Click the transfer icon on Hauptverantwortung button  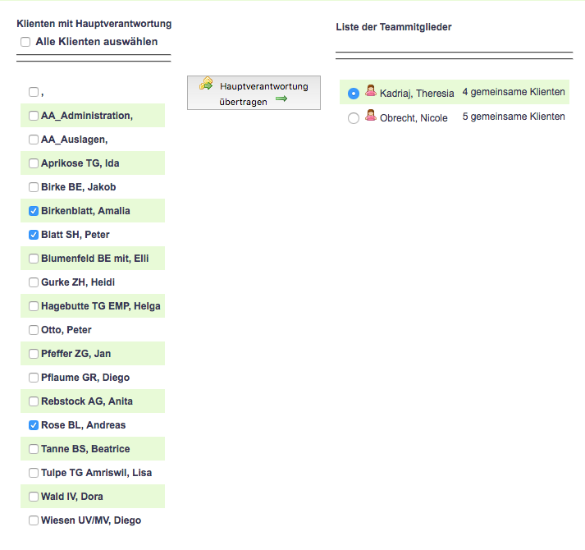pyautogui.click(x=207, y=85)
